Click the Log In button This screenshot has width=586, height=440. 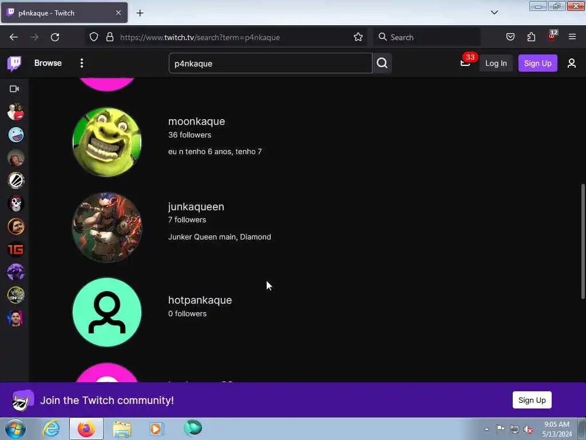point(496,63)
